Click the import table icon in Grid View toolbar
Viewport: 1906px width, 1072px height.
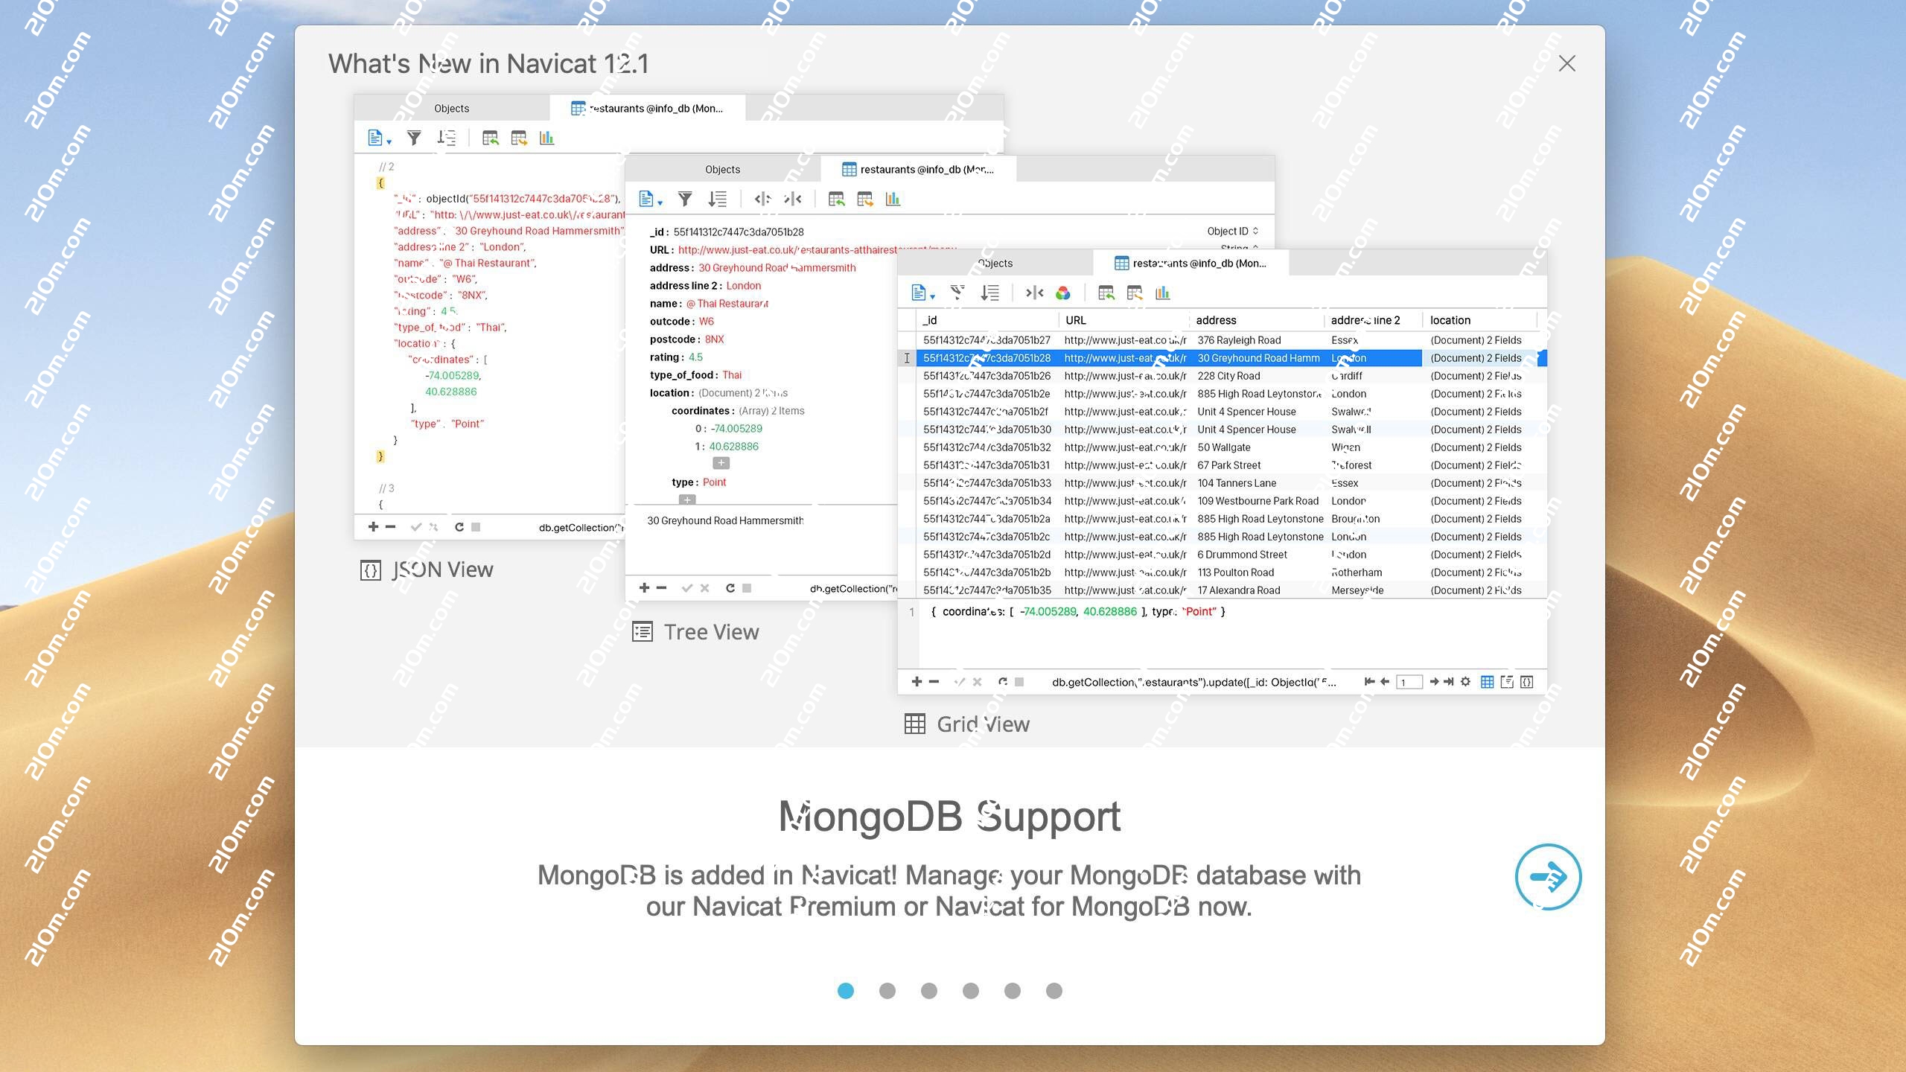pos(1106,293)
